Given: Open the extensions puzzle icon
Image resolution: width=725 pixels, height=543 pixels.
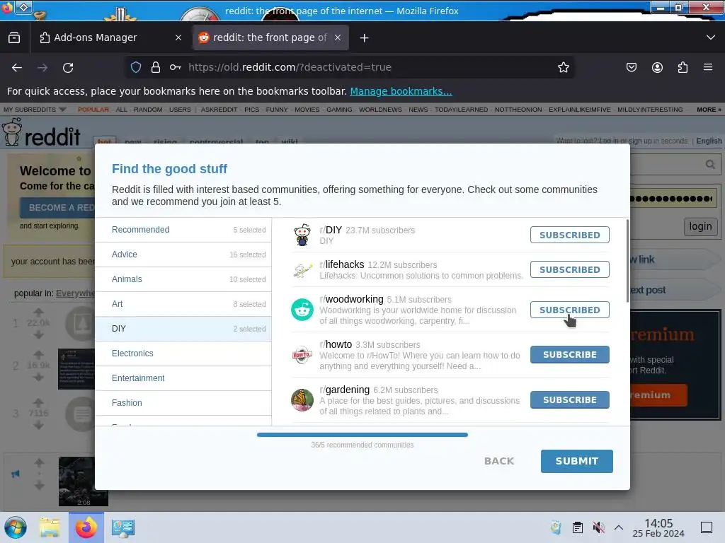Looking at the screenshot, I should coord(683,67).
